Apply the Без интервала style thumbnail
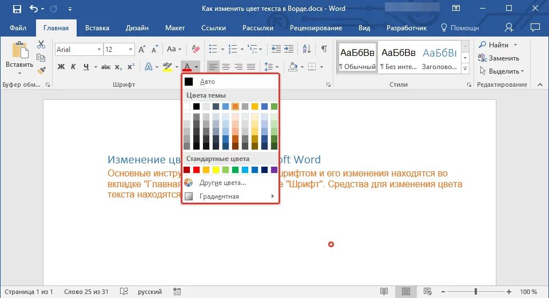Screen dimensions: 549x298 click(x=399, y=59)
